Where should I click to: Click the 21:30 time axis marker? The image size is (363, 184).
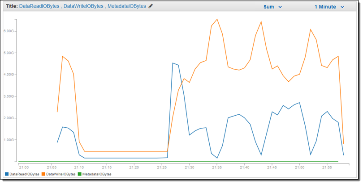click(189, 167)
